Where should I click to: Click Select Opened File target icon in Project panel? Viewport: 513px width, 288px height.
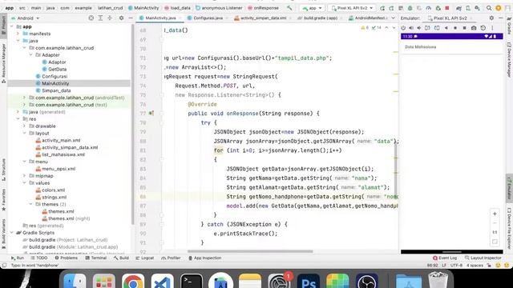(x=91, y=18)
